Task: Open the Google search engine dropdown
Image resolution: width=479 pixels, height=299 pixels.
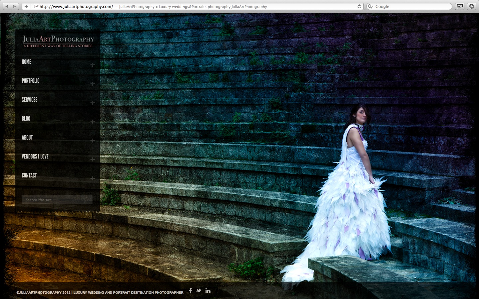Action: (x=371, y=6)
